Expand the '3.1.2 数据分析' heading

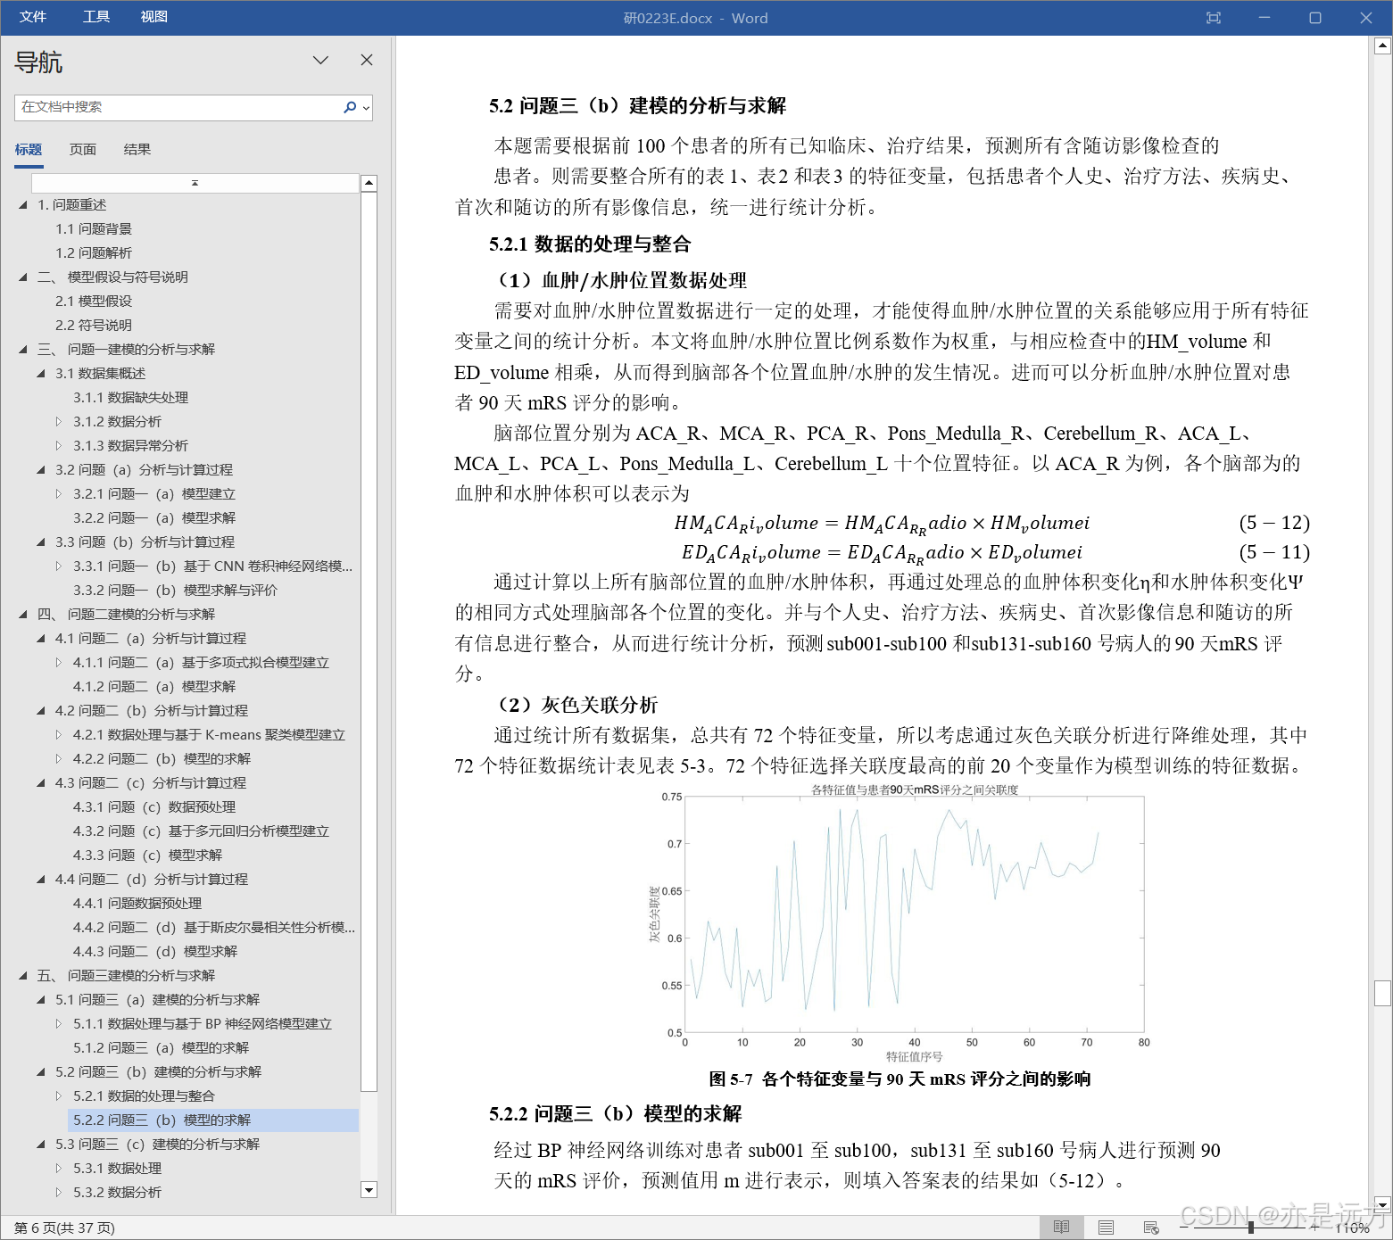tap(59, 422)
